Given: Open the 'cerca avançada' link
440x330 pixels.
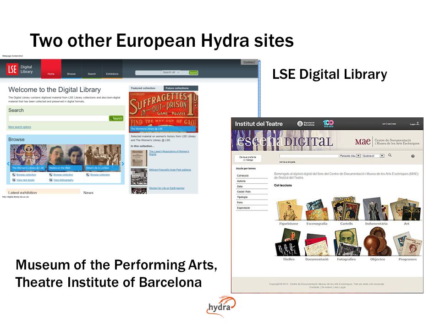Looking at the screenshot, I should click(287, 162).
